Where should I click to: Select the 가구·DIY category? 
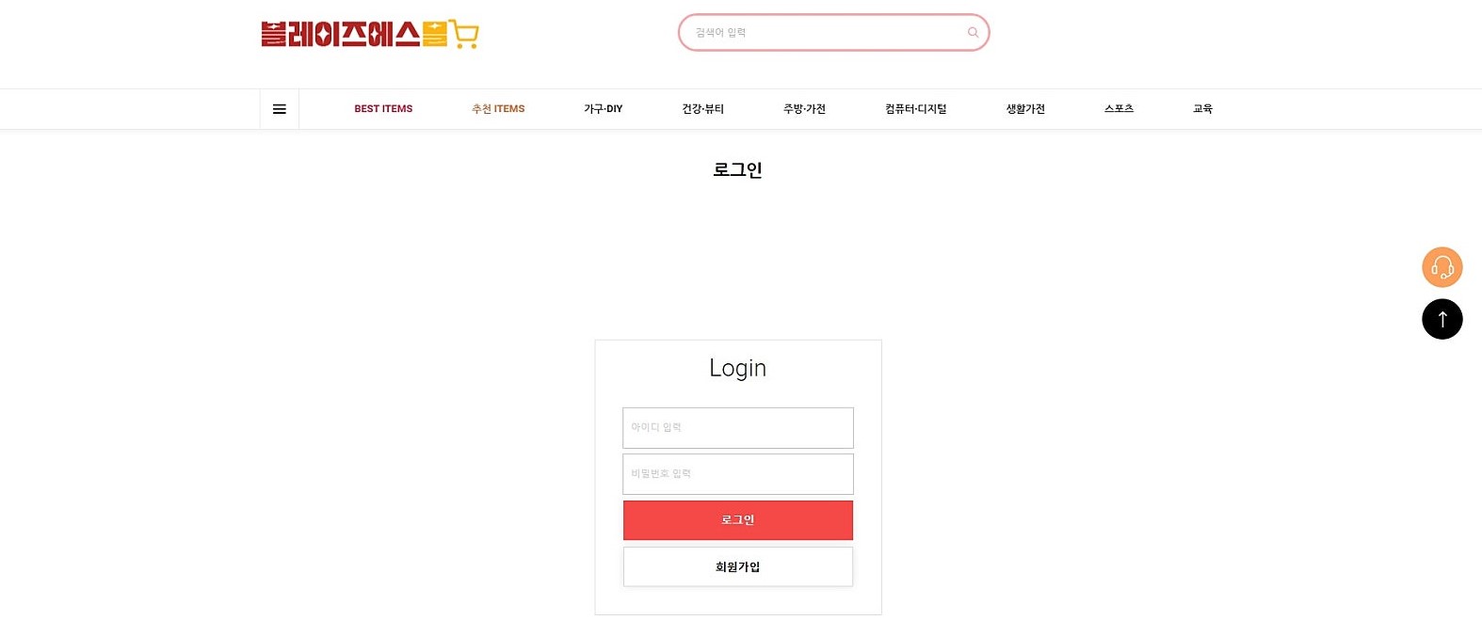(x=603, y=109)
